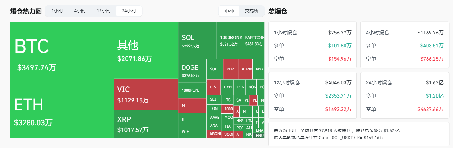Open the ETH liquidation tile
Viewport: 453px width, 148px height.
62,110
